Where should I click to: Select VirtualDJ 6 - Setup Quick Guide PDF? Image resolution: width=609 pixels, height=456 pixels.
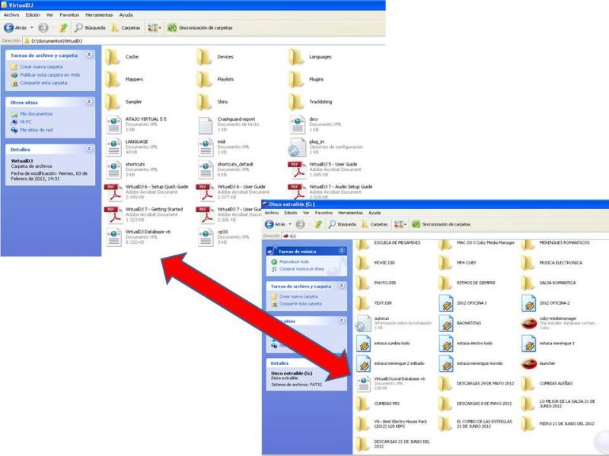(x=146, y=192)
